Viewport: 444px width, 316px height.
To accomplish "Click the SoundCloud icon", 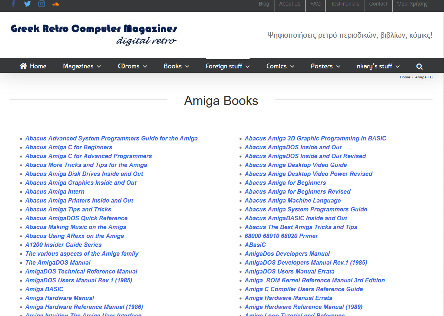I will pos(56,4).
